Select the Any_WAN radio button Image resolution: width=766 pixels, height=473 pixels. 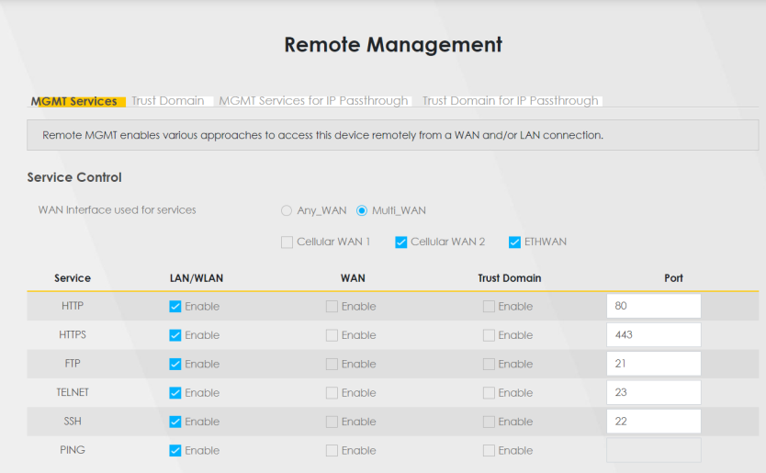(x=287, y=210)
